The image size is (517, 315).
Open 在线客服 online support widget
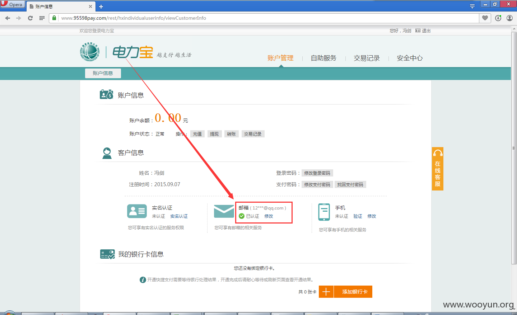[438, 169]
